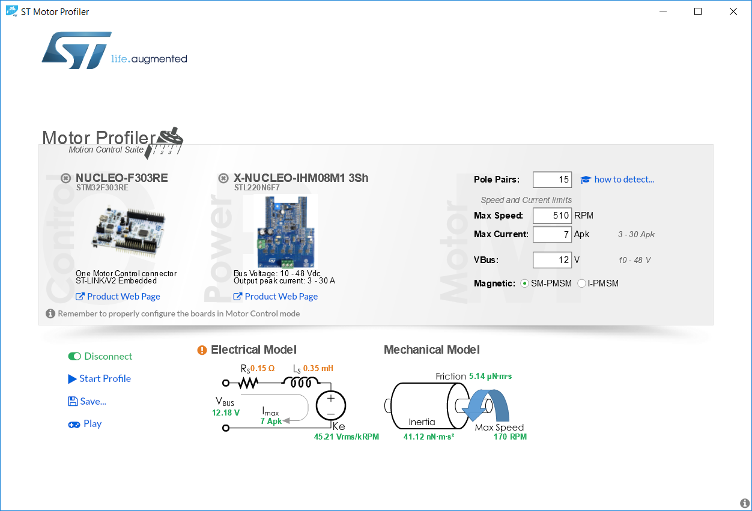752x511 pixels.
Task: Click the ST-LINK/V2 Embedded text
Action: click(116, 280)
